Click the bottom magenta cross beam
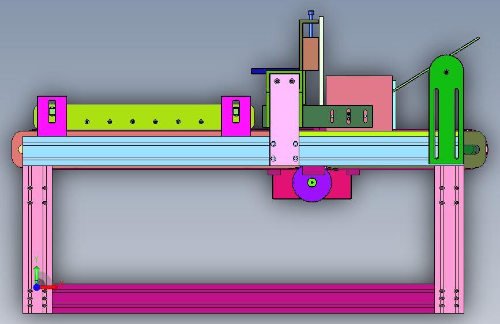 pyautogui.click(x=243, y=299)
